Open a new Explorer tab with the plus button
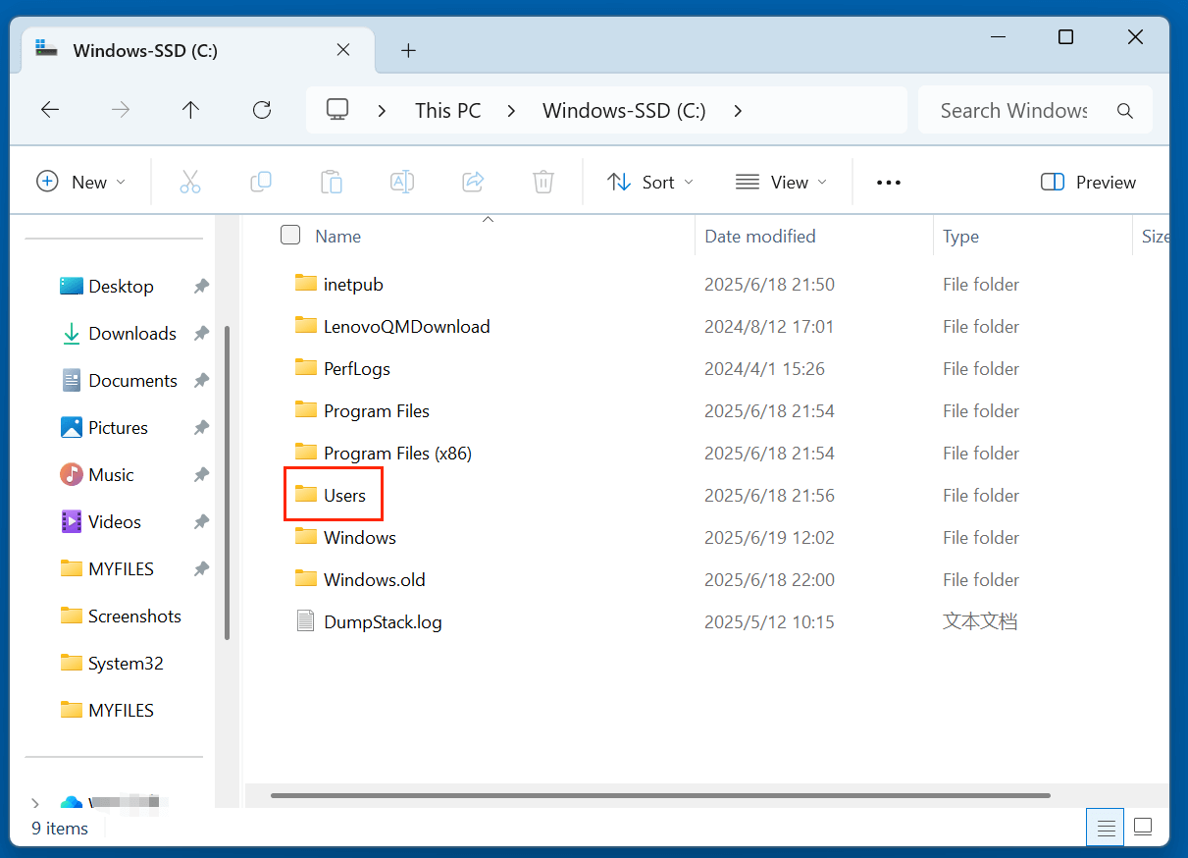Image resolution: width=1188 pixels, height=858 pixels. point(409,50)
